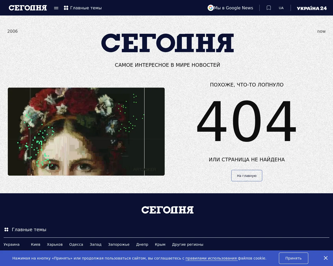Dismiss the cookie banner with the X
Image resolution: width=333 pixels, height=266 pixels.
point(326,258)
